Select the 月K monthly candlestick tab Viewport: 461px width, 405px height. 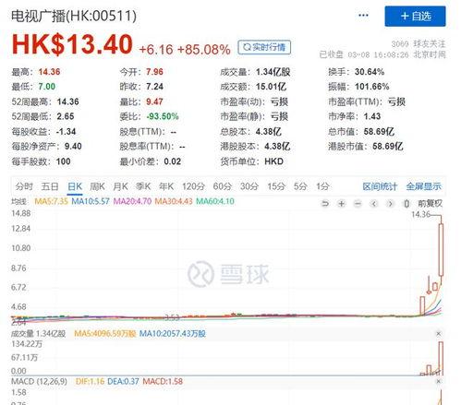pyautogui.click(x=120, y=186)
